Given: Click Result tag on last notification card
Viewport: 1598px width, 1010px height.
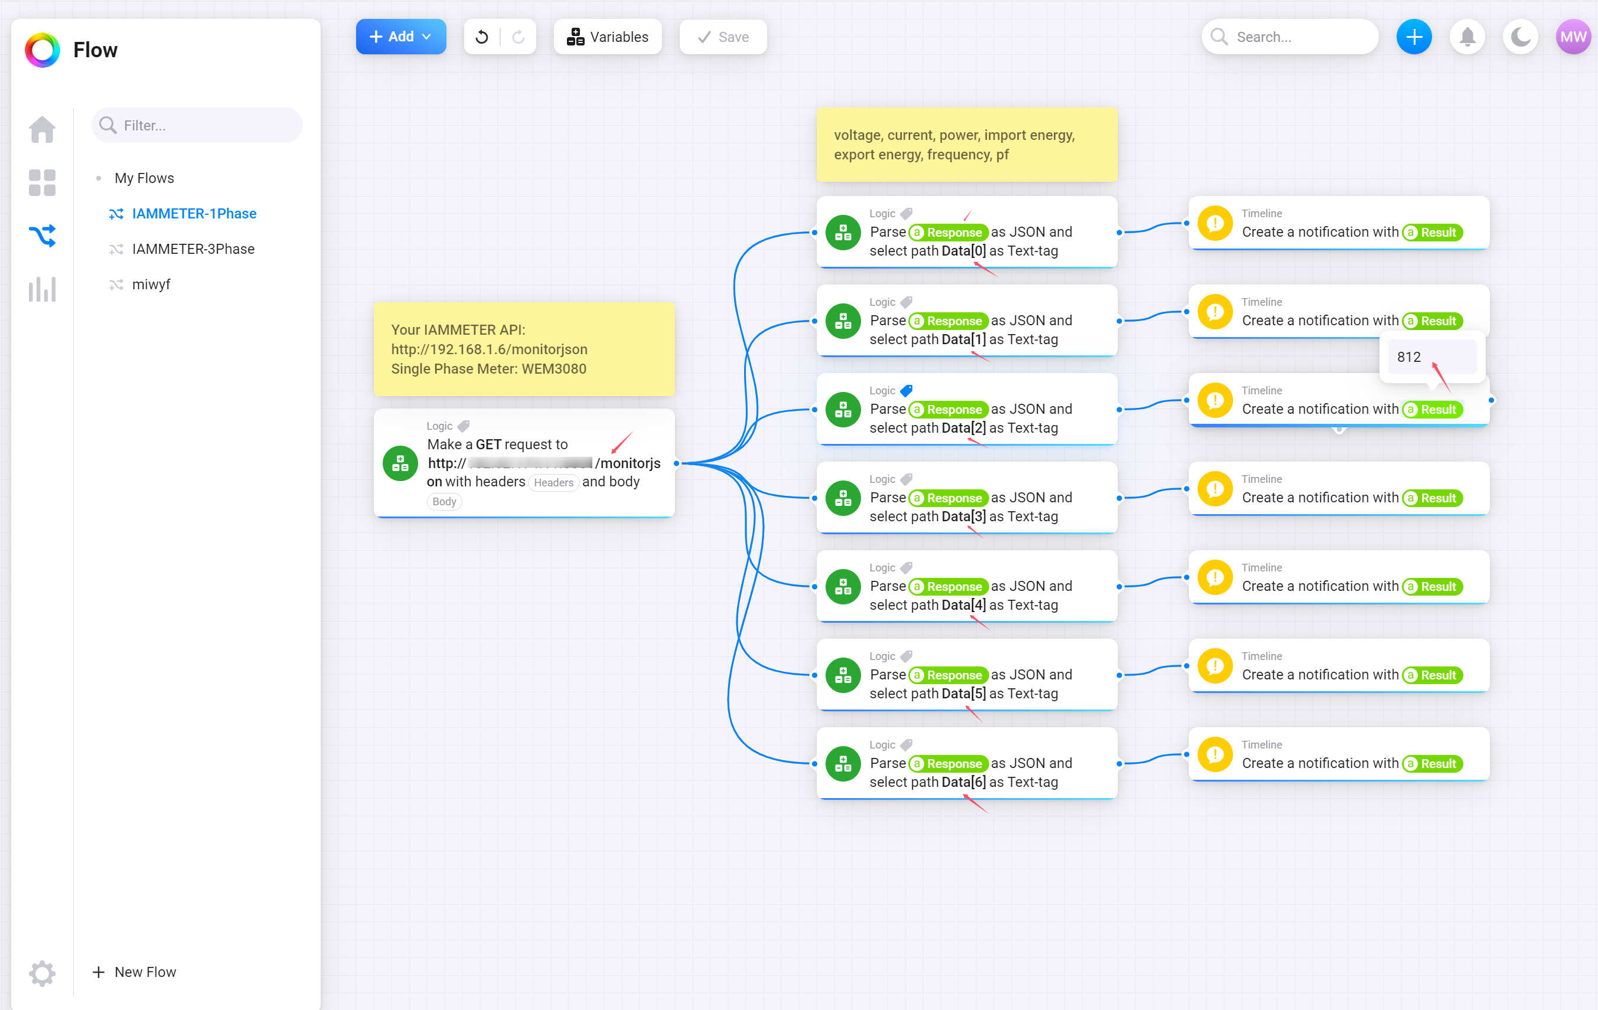Looking at the screenshot, I should (x=1432, y=763).
